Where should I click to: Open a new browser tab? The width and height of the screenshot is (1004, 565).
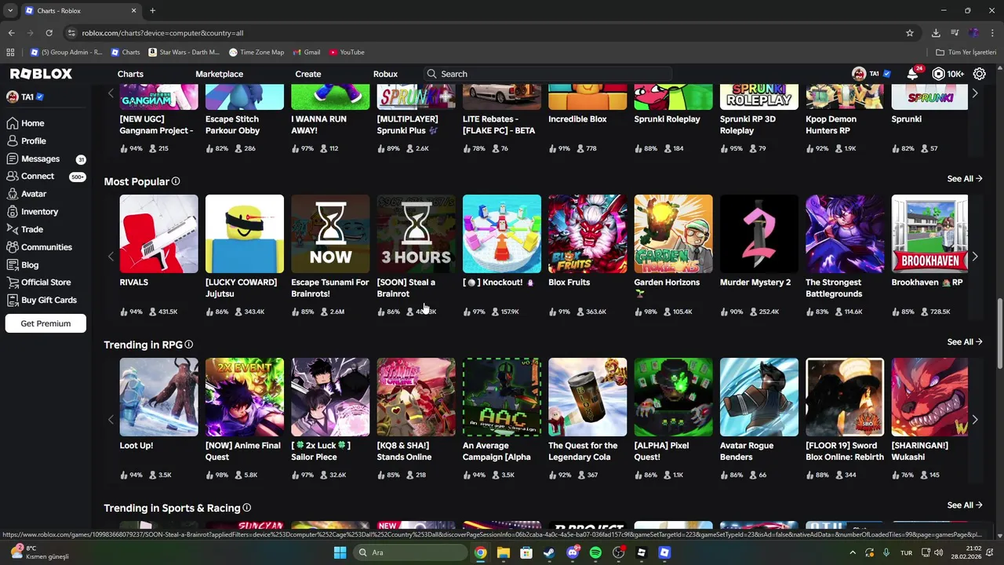coord(152,11)
